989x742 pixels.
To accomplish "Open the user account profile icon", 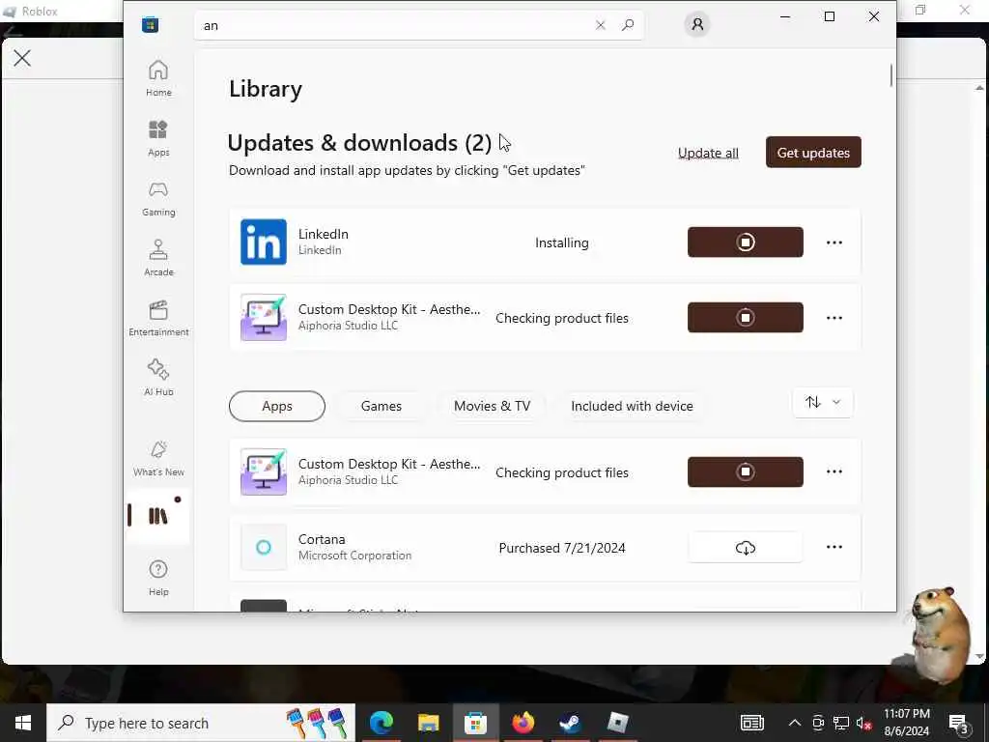I will tap(697, 24).
